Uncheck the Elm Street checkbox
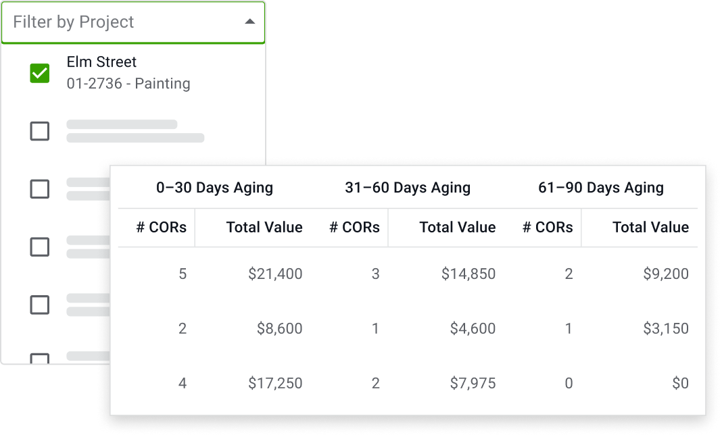The height and width of the screenshot is (437, 722). (40, 73)
